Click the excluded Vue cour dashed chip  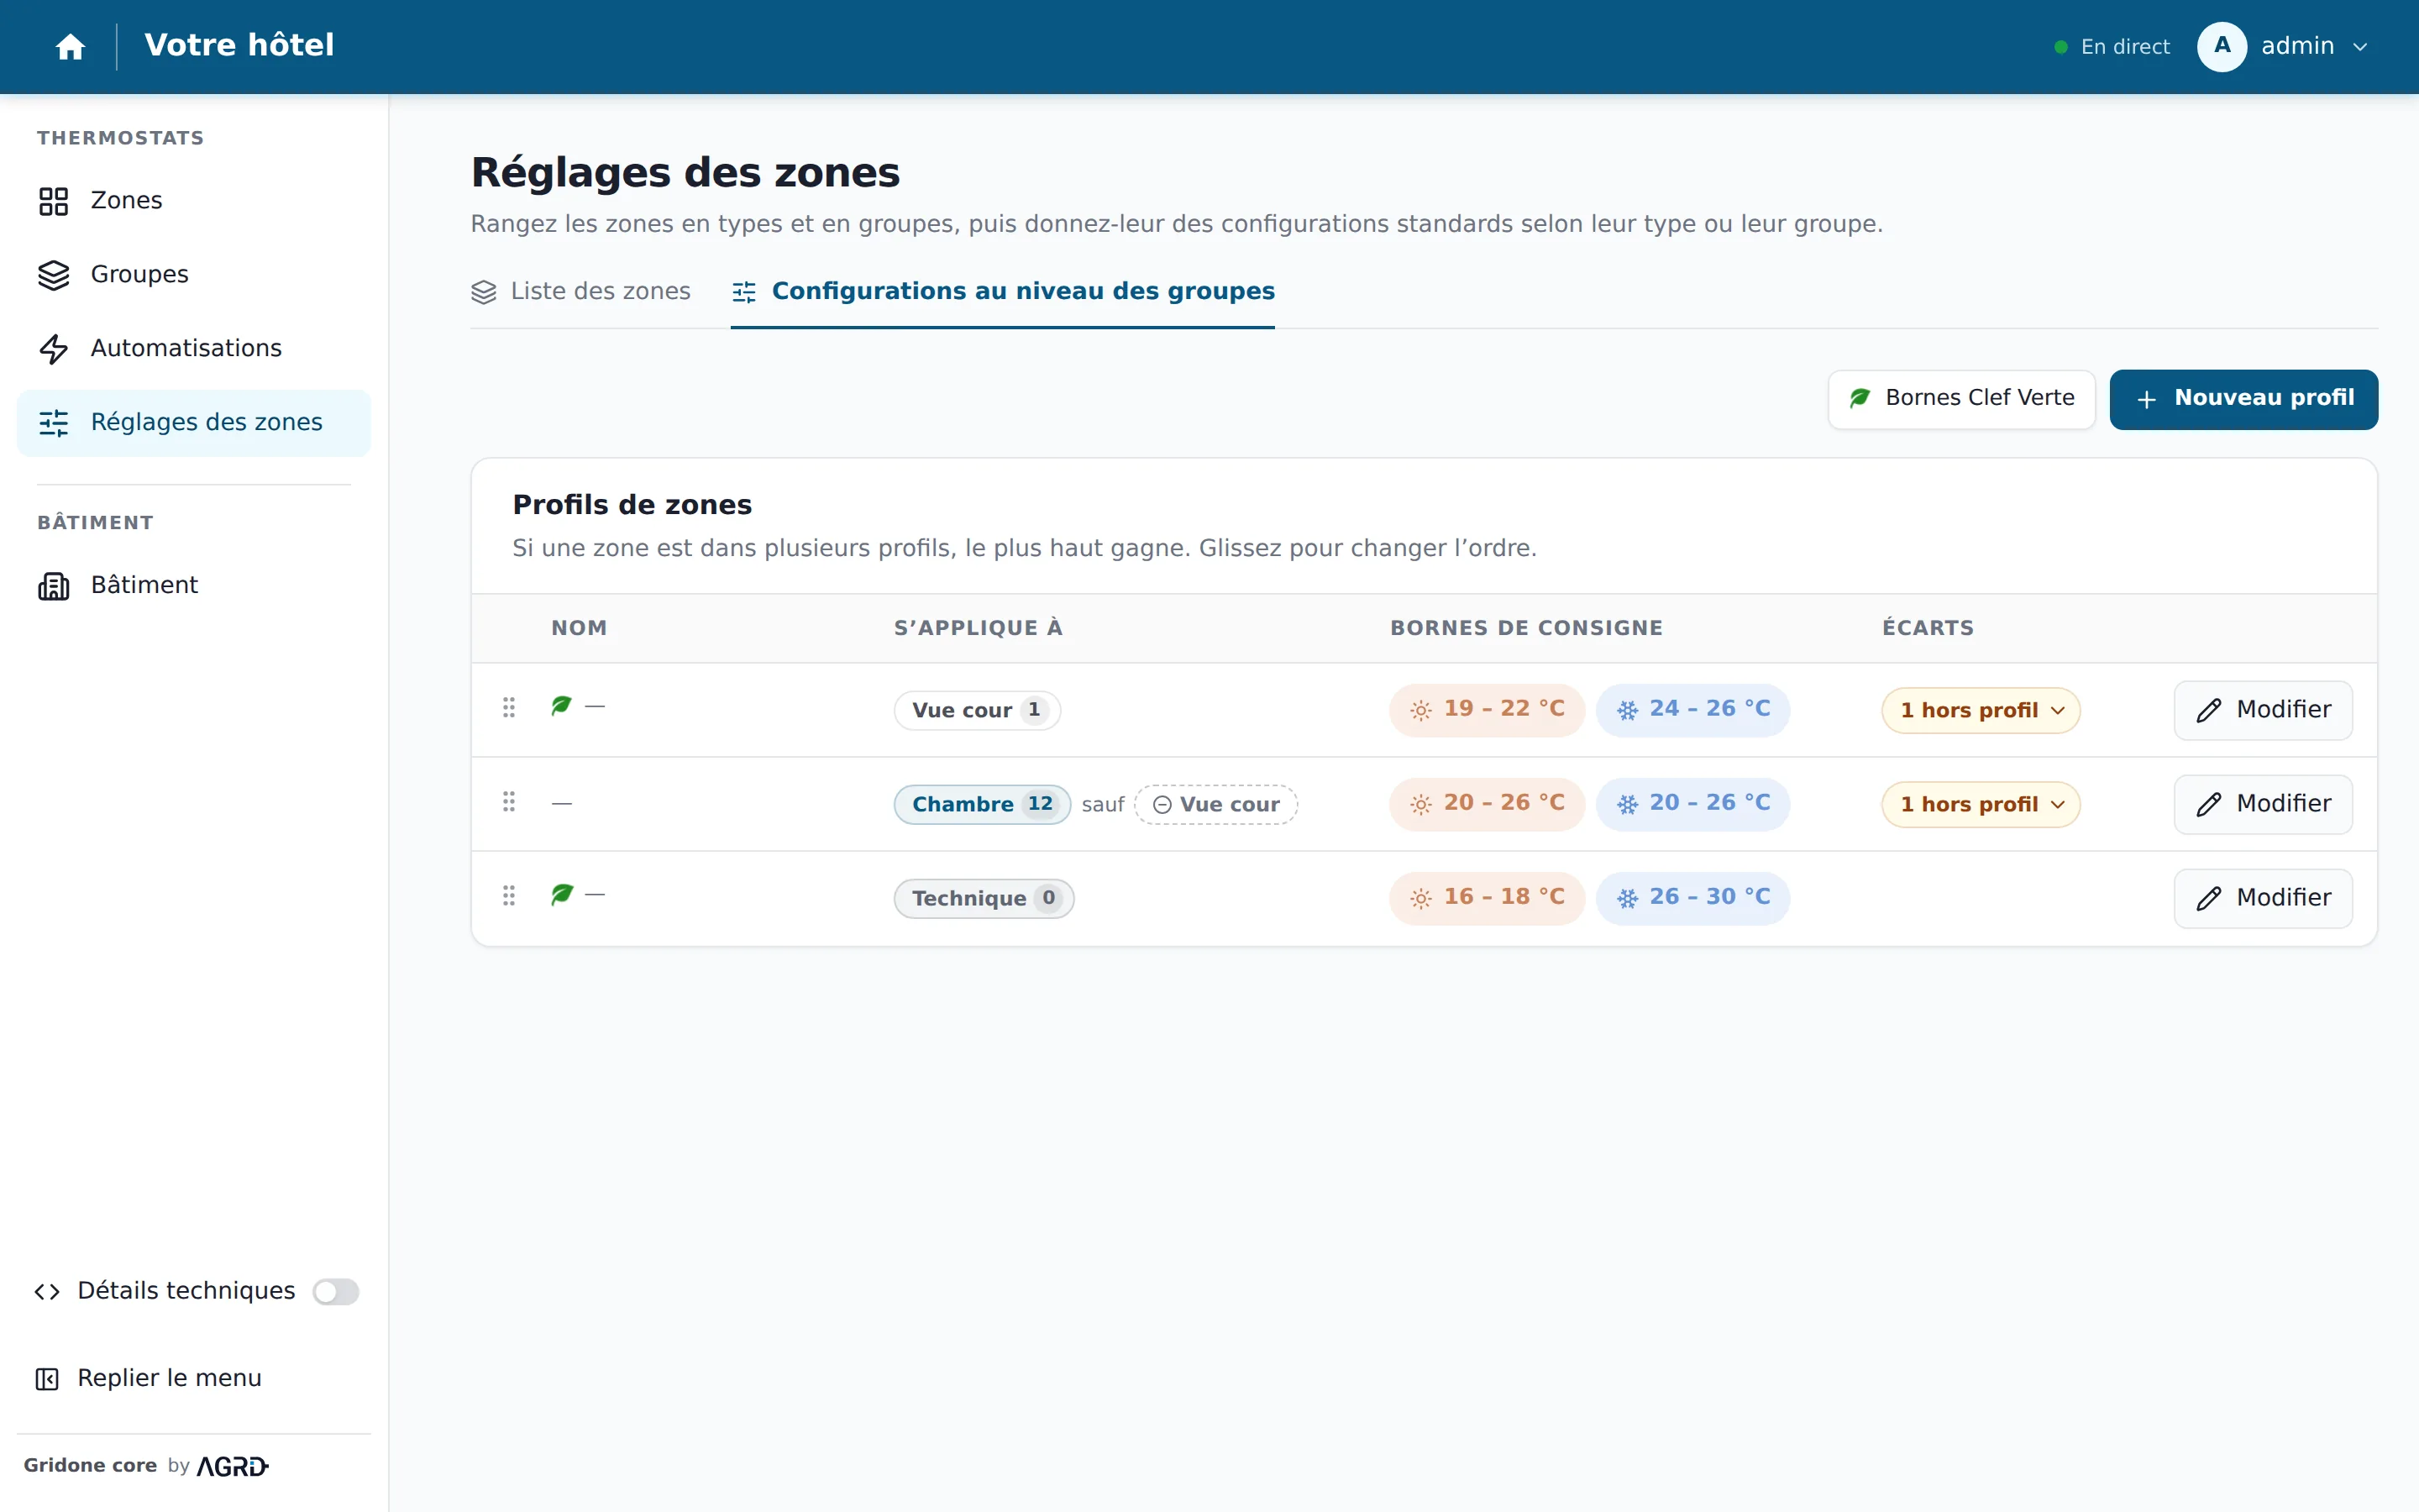click(1215, 804)
